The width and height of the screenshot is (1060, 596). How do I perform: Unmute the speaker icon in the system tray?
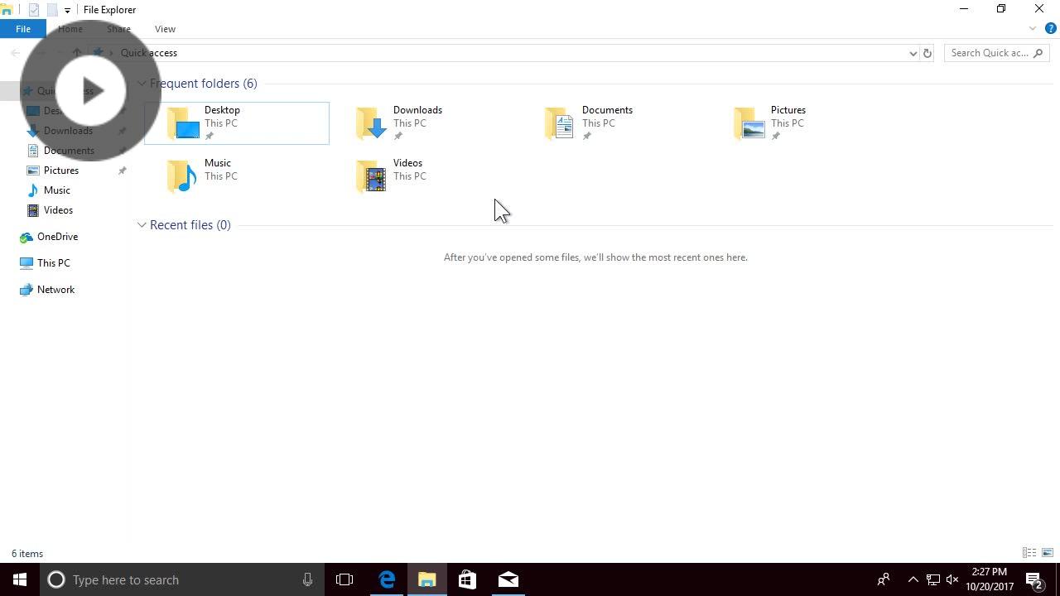(952, 579)
